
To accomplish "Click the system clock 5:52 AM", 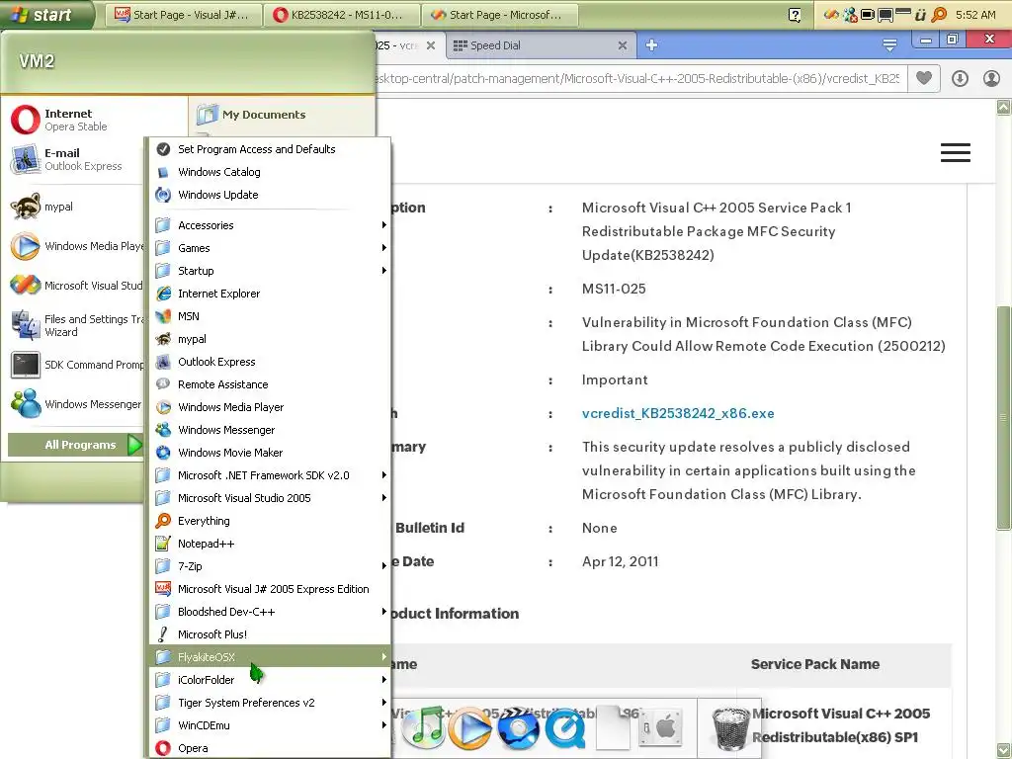I will 975,14.
